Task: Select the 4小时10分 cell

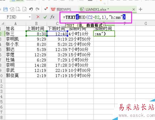Action: tap(81, 34)
